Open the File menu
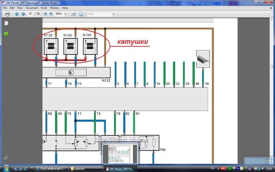This screenshot has height=172, width=275. pyautogui.click(x=5, y=8)
